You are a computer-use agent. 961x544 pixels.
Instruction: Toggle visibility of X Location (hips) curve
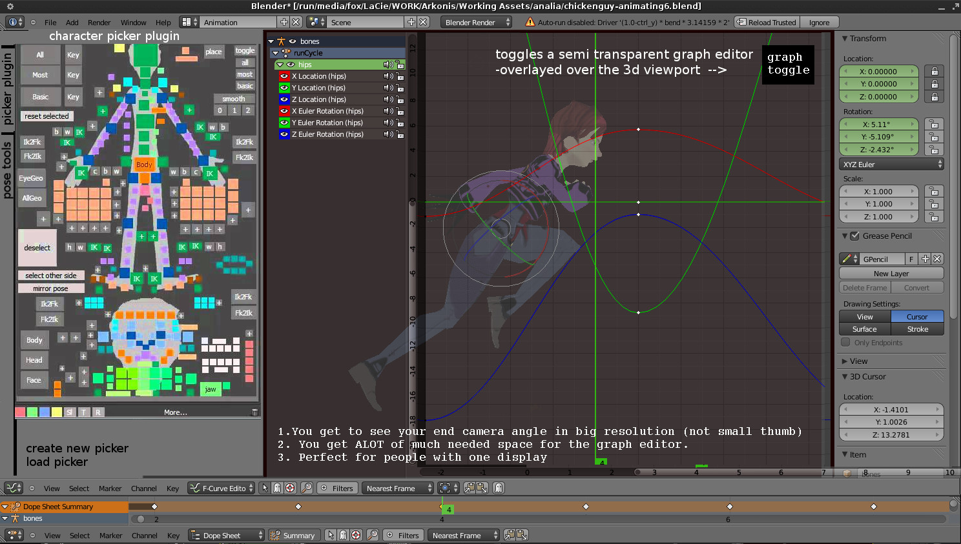(x=284, y=76)
